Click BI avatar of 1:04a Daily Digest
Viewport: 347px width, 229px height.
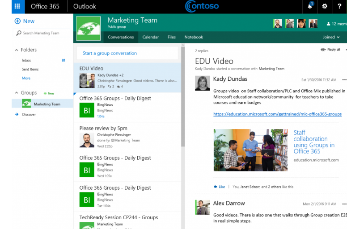pos(87,110)
